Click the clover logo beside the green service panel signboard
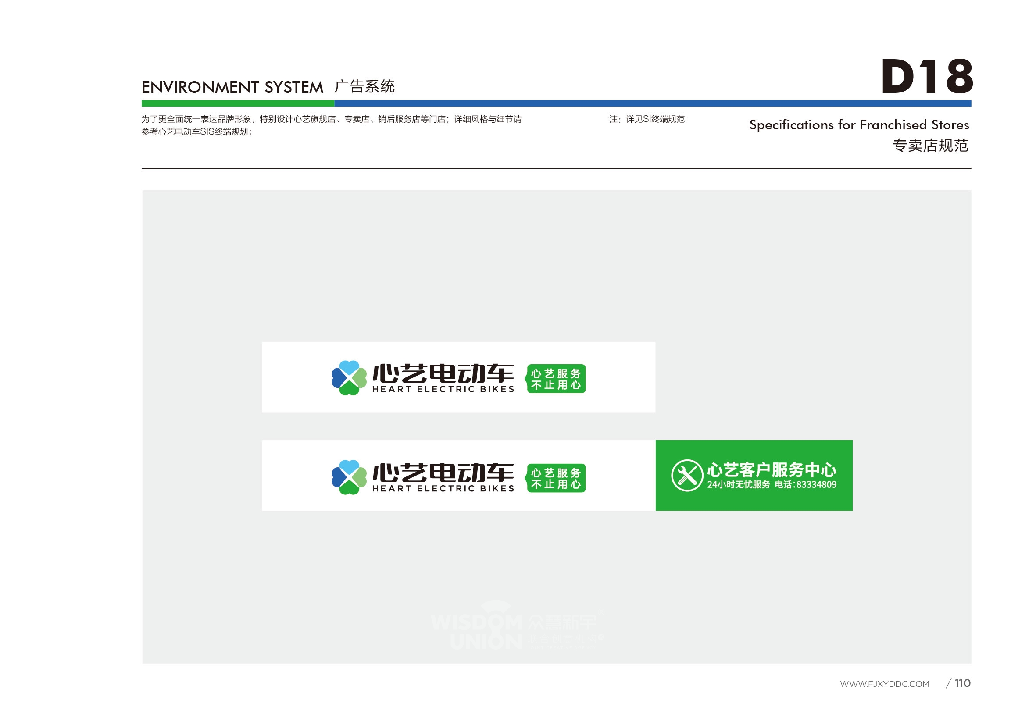 coord(349,477)
